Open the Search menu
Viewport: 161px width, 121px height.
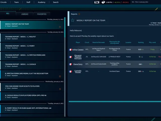coord(56,2)
